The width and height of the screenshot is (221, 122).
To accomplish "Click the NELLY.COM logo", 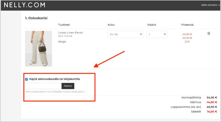I will tap(24, 5).
